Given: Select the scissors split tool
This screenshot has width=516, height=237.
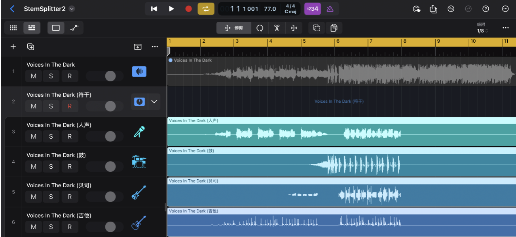Looking at the screenshot, I should 277,28.
